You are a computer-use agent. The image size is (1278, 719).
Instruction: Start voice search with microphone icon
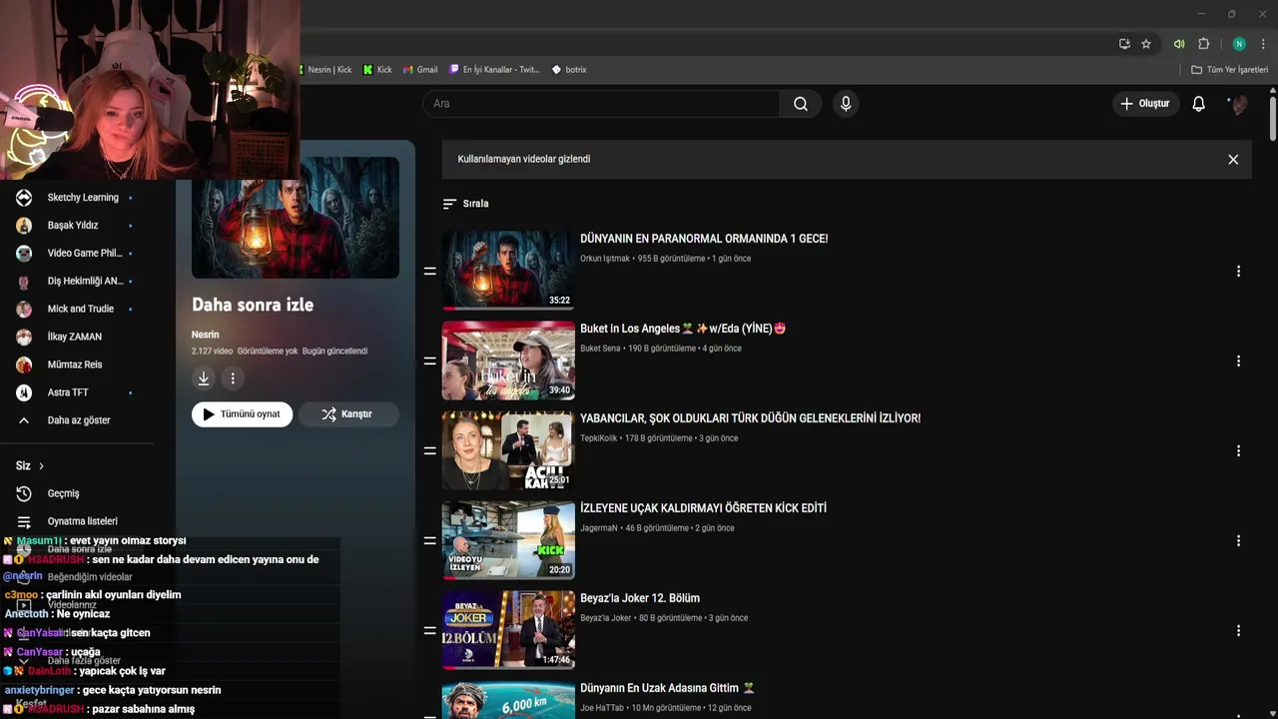pos(846,104)
